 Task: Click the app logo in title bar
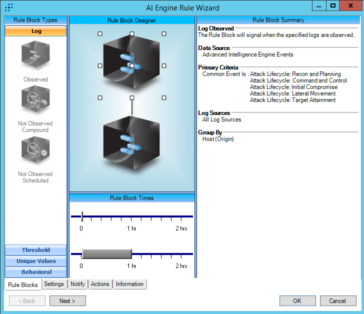pyautogui.click(x=8, y=7)
